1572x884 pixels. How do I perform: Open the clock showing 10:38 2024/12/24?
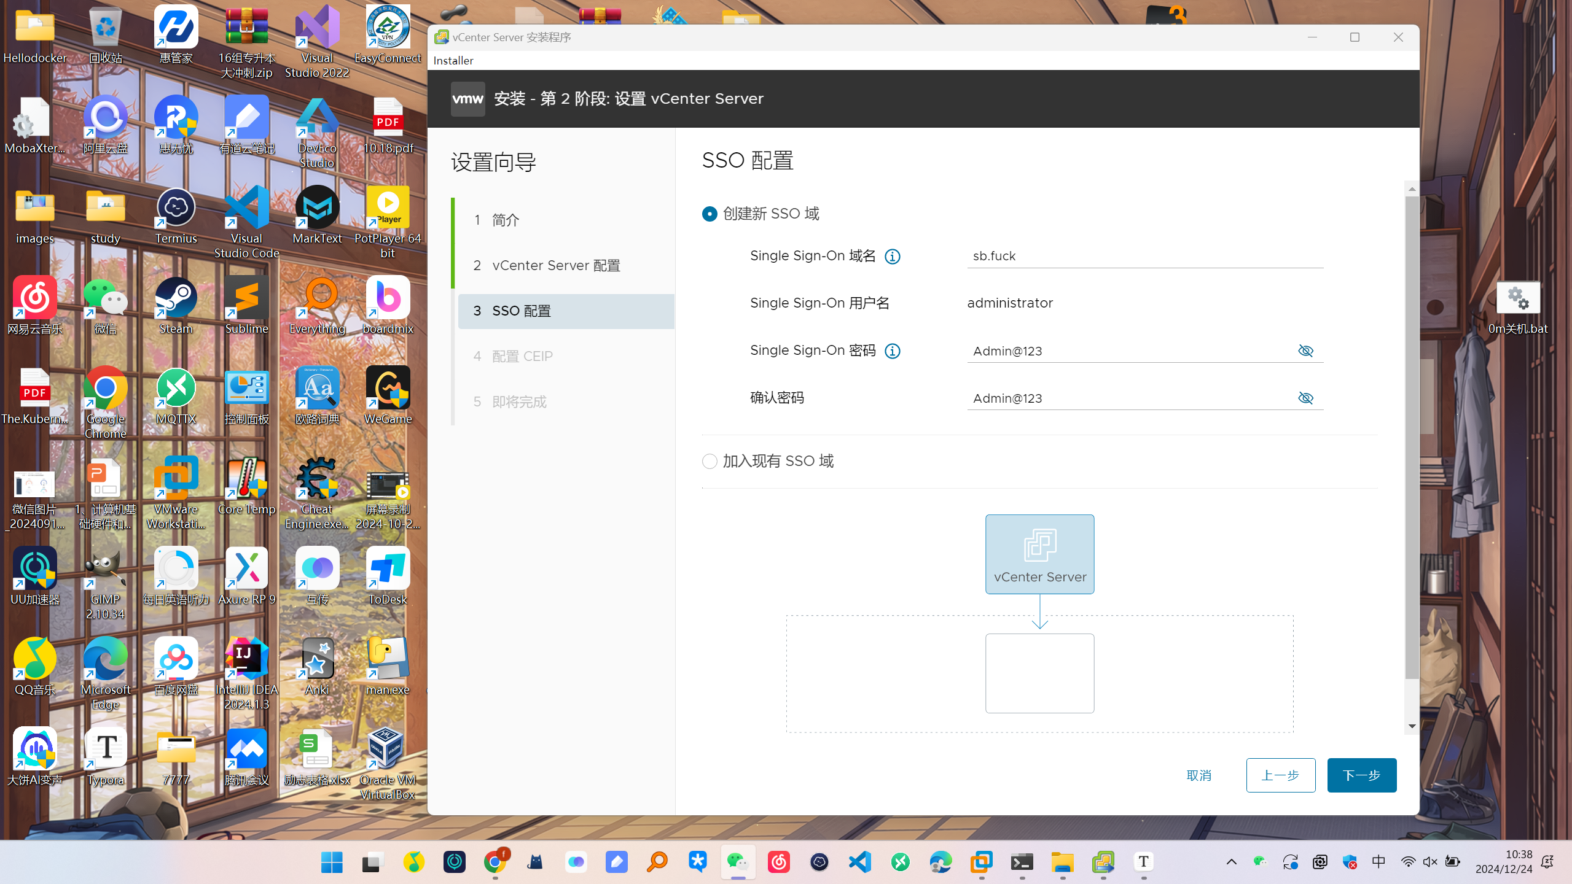(x=1504, y=862)
